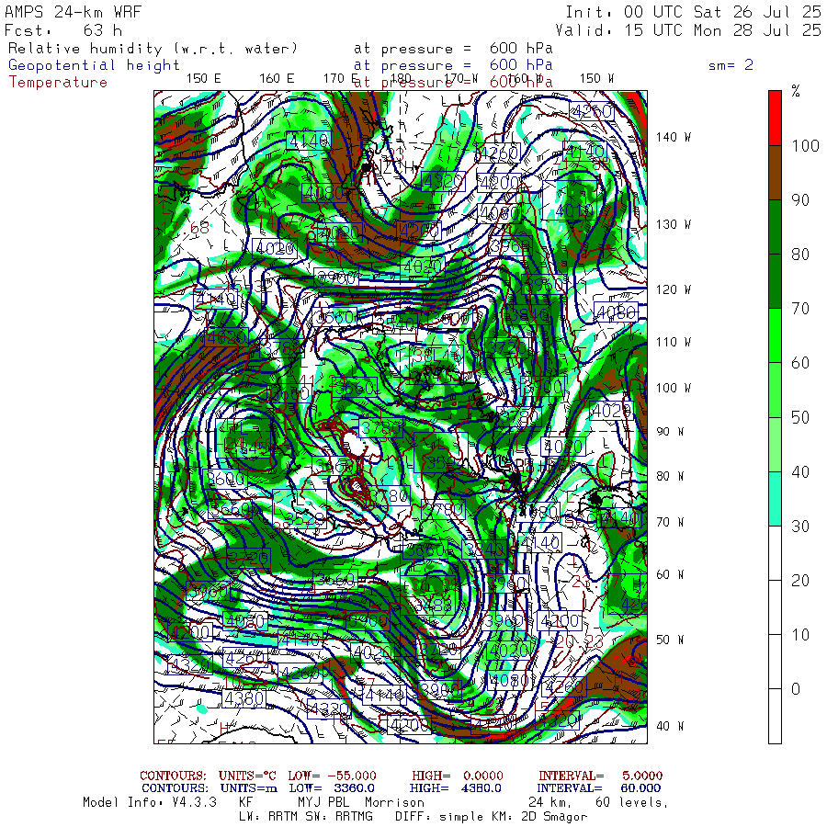The image size is (827, 827).
Task: Click the 'Model Info: V4.3.3' text
Action: (x=150, y=803)
